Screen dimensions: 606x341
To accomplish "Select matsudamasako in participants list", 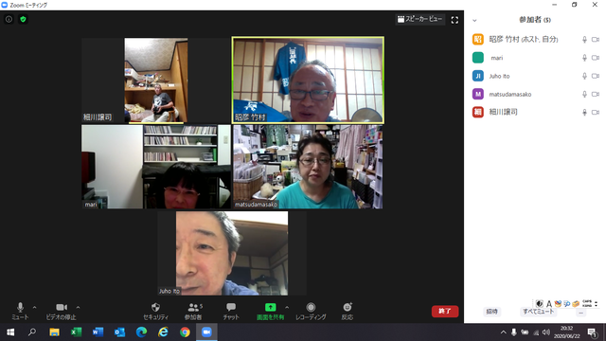I will [535, 94].
